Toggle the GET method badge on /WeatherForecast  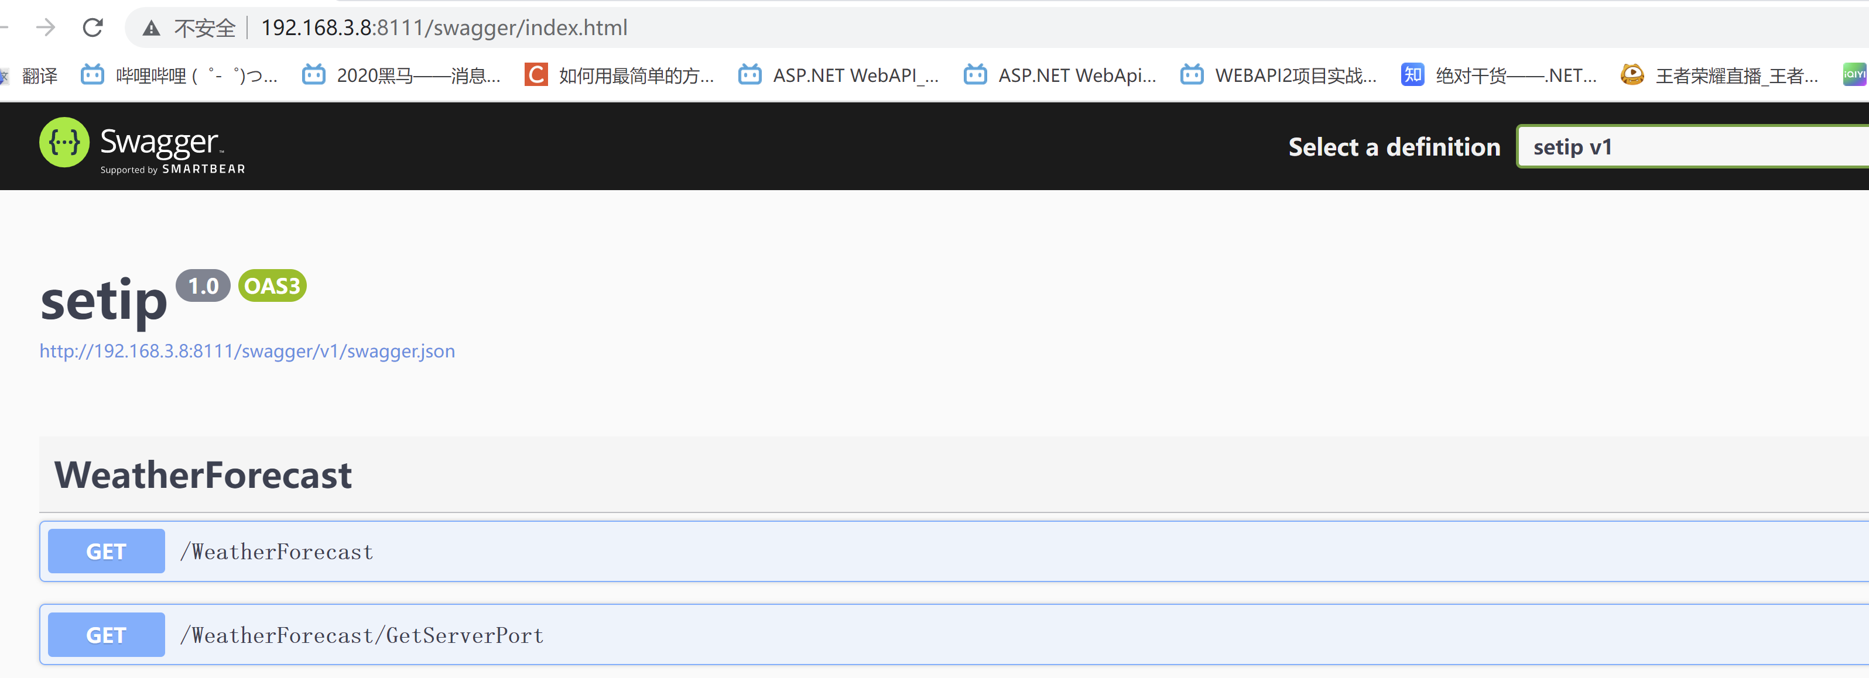coord(106,551)
